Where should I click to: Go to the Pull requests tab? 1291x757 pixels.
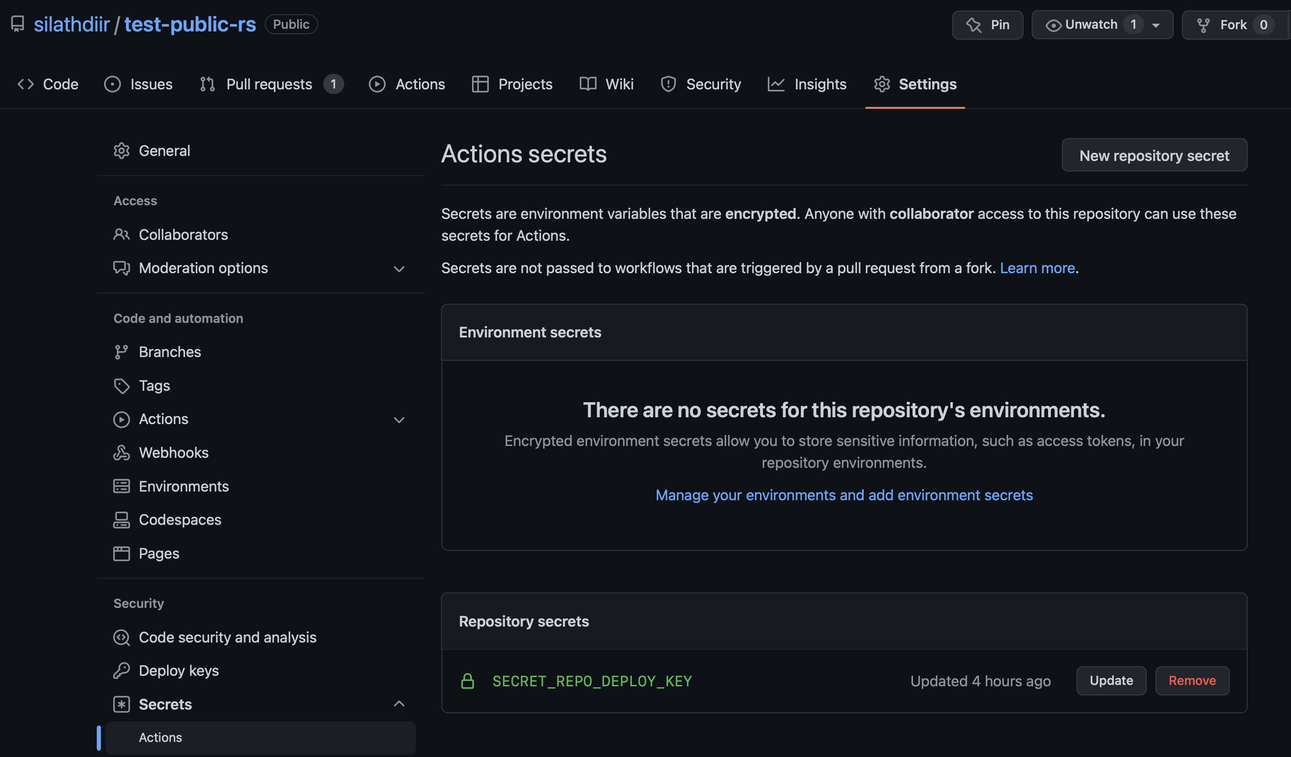(x=272, y=84)
